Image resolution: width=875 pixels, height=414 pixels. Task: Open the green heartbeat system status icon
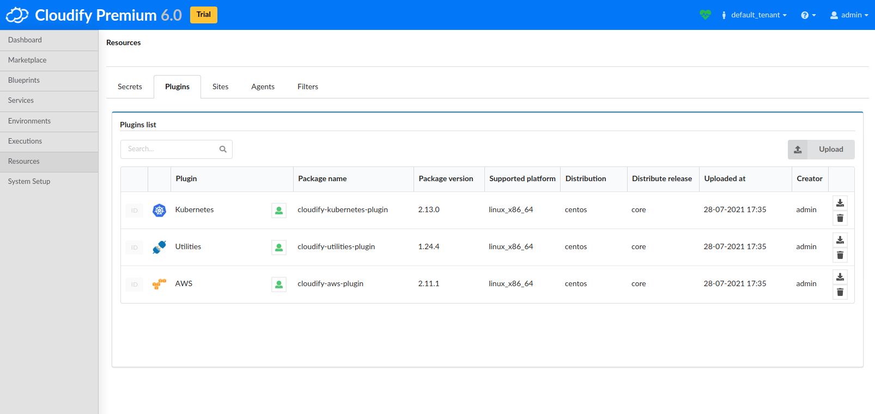tap(705, 15)
